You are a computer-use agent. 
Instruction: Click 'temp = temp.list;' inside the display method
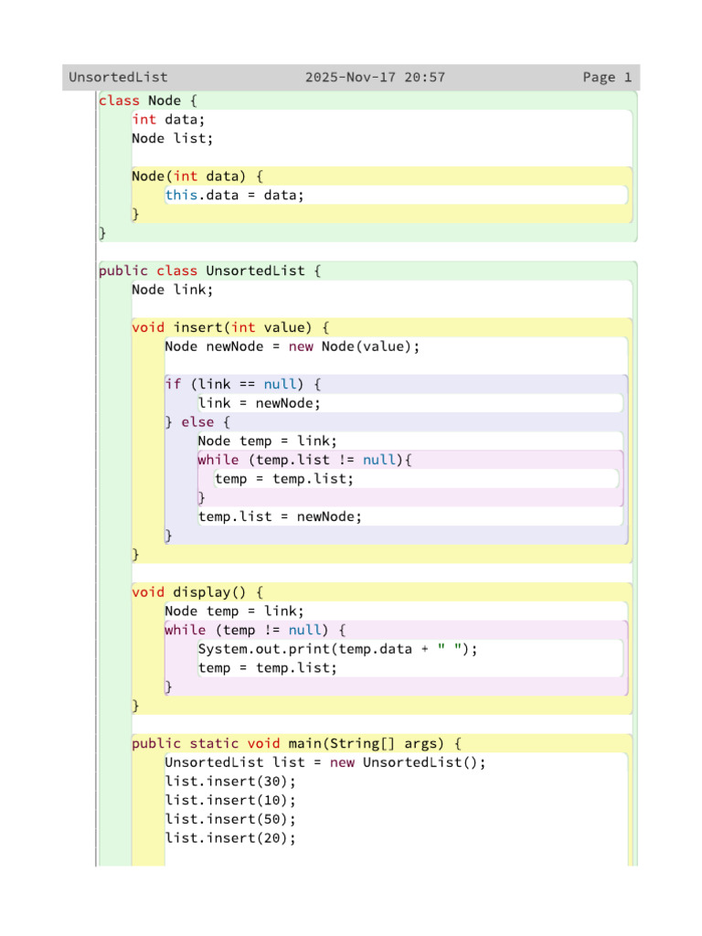268,668
